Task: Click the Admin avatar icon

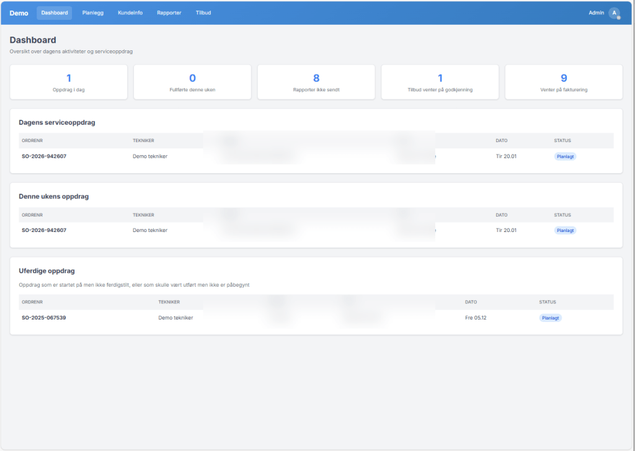Action: [614, 13]
